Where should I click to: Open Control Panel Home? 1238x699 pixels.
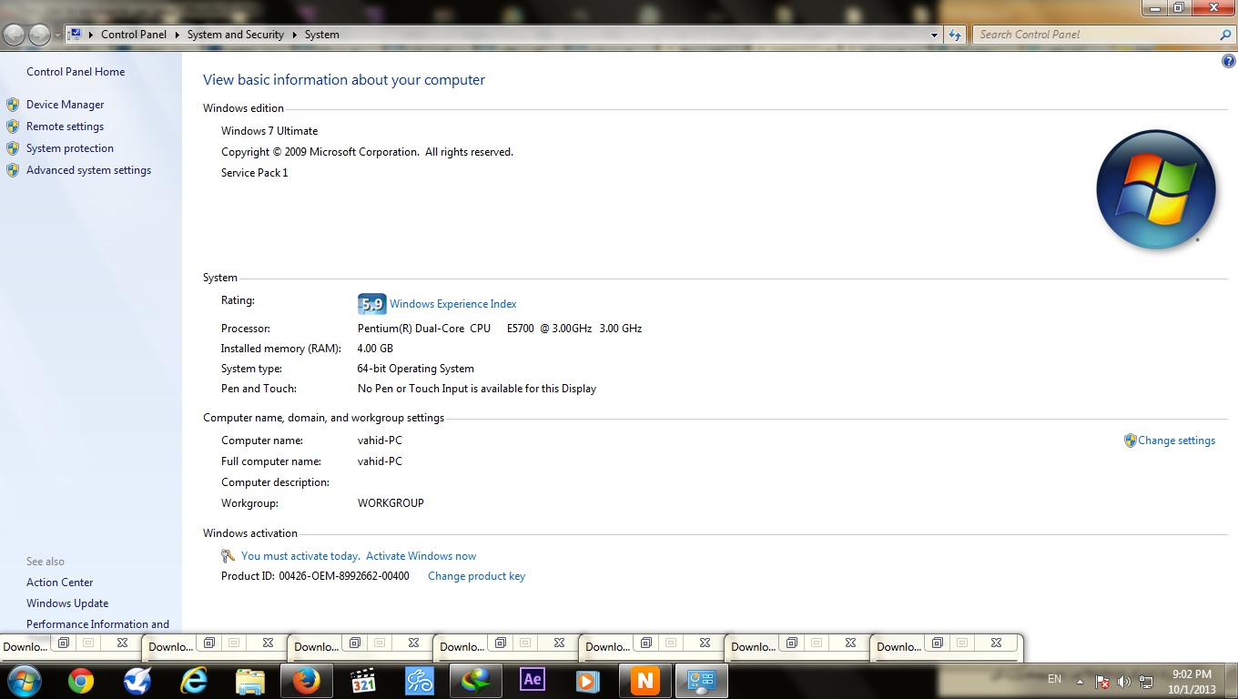(x=76, y=72)
